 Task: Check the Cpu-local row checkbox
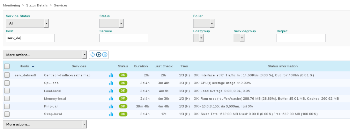[7, 83]
